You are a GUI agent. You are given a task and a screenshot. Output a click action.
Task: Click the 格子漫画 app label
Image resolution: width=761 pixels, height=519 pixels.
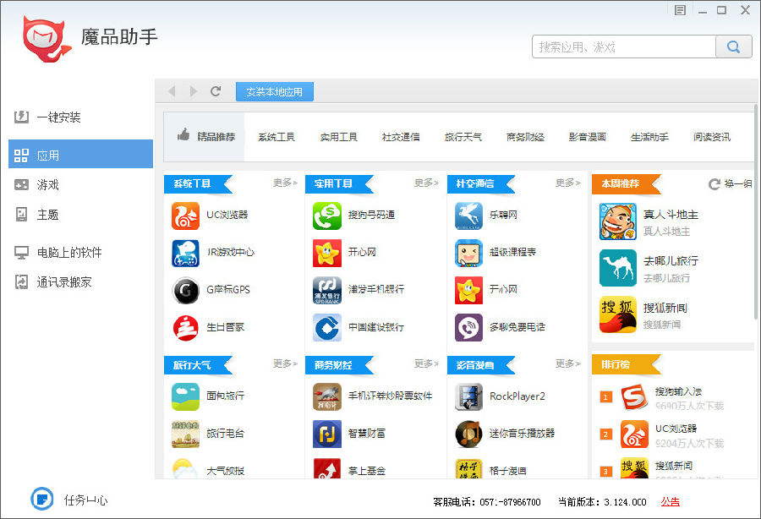click(x=507, y=471)
